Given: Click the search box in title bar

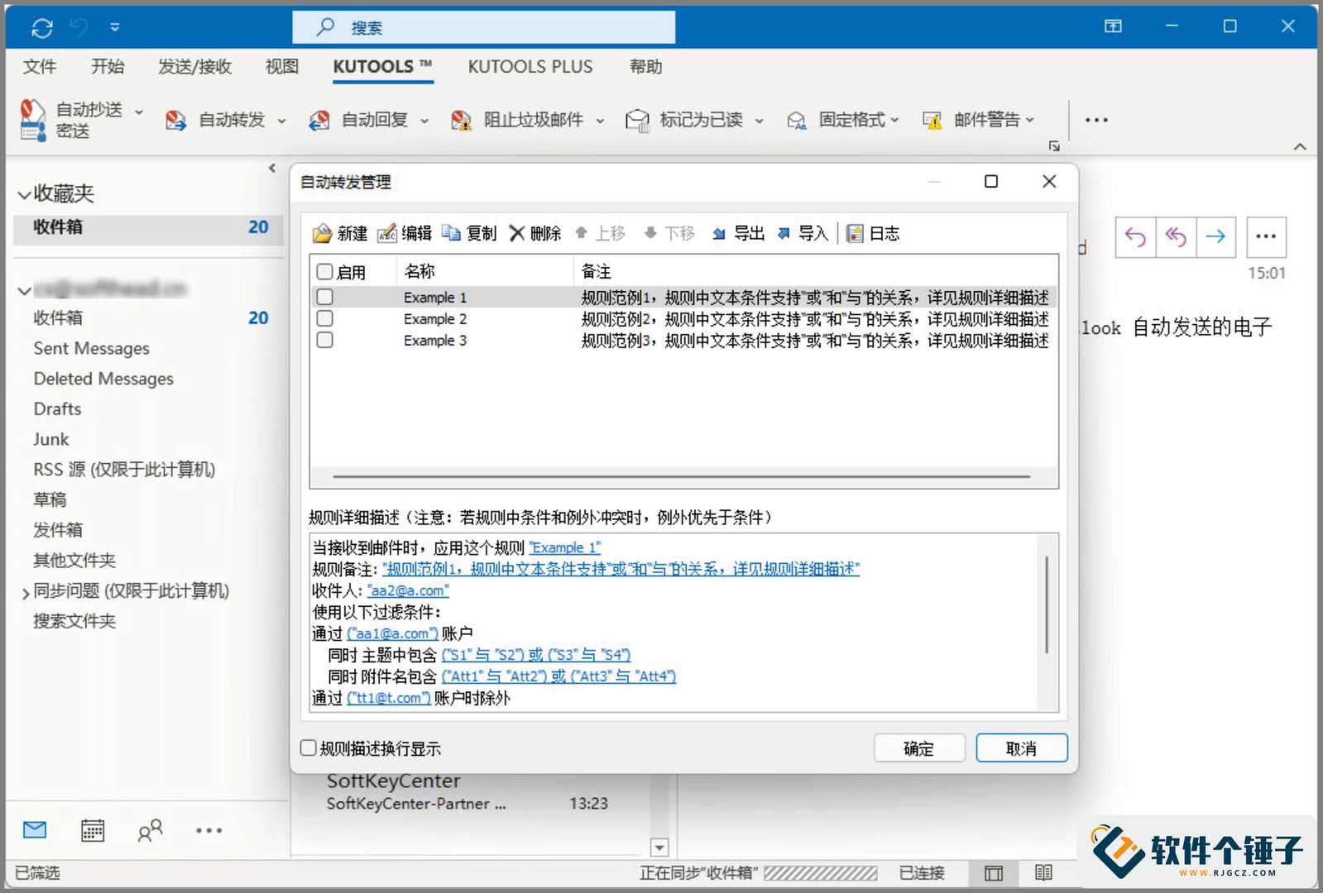Looking at the screenshot, I should coord(483,27).
